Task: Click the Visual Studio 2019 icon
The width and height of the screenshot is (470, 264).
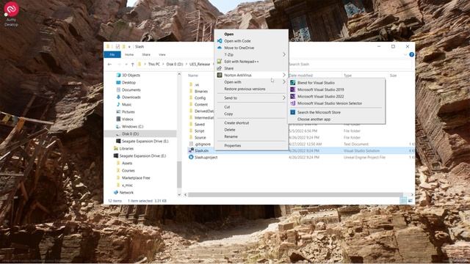Action: click(x=292, y=89)
